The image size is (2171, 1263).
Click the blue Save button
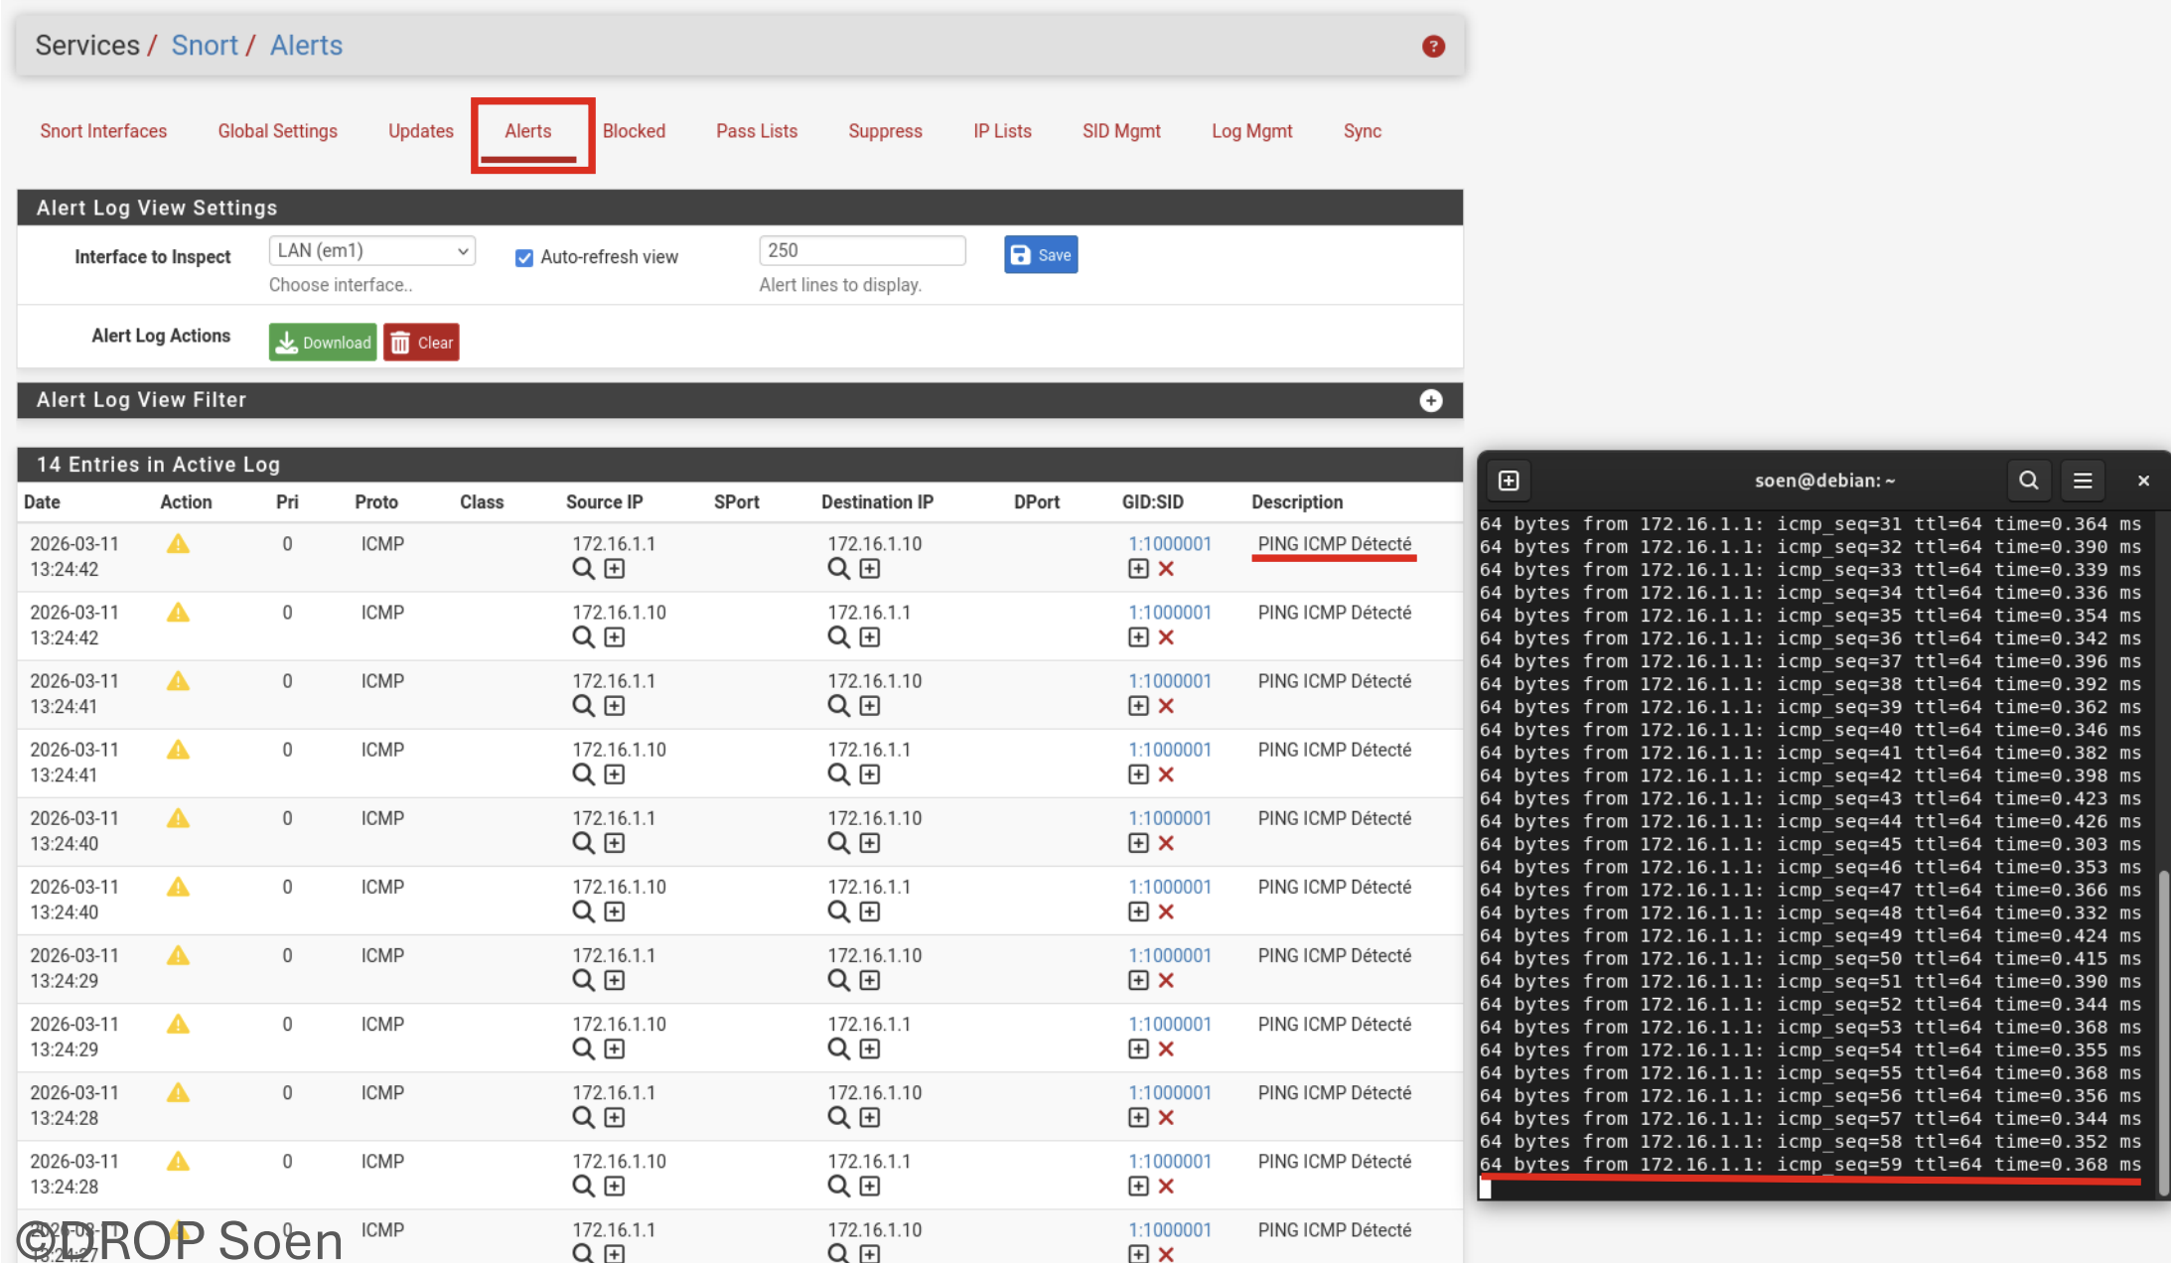click(1040, 255)
